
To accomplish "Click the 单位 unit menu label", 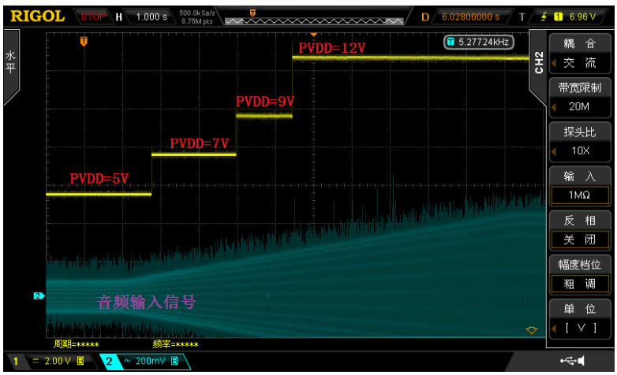I will (x=580, y=309).
